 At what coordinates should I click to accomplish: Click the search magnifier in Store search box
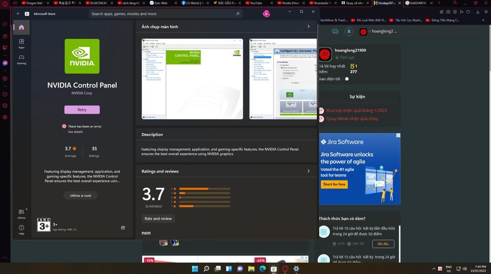(238, 14)
